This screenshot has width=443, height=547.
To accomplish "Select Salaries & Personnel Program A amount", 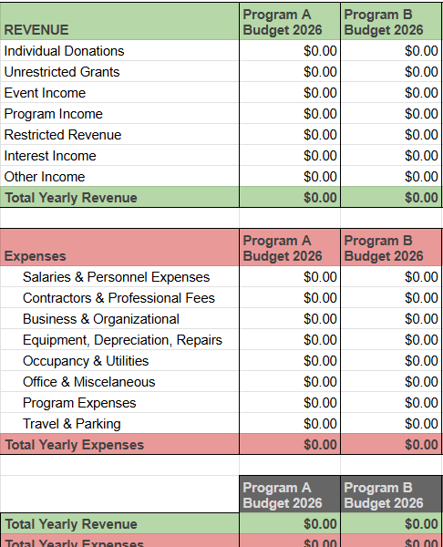I will [x=290, y=276].
